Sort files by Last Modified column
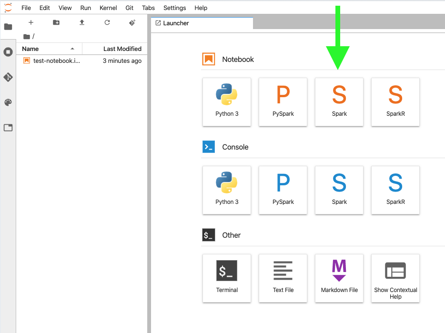 [x=115, y=49]
